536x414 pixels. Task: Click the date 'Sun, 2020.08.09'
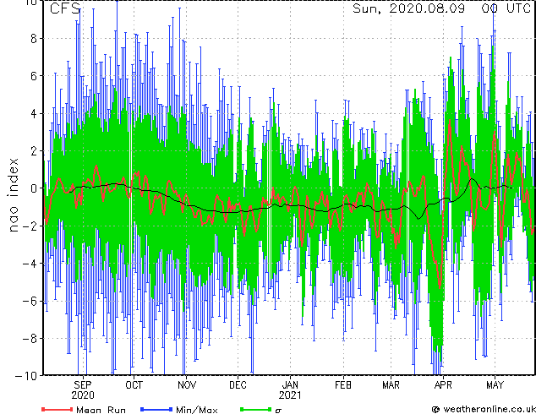point(409,8)
